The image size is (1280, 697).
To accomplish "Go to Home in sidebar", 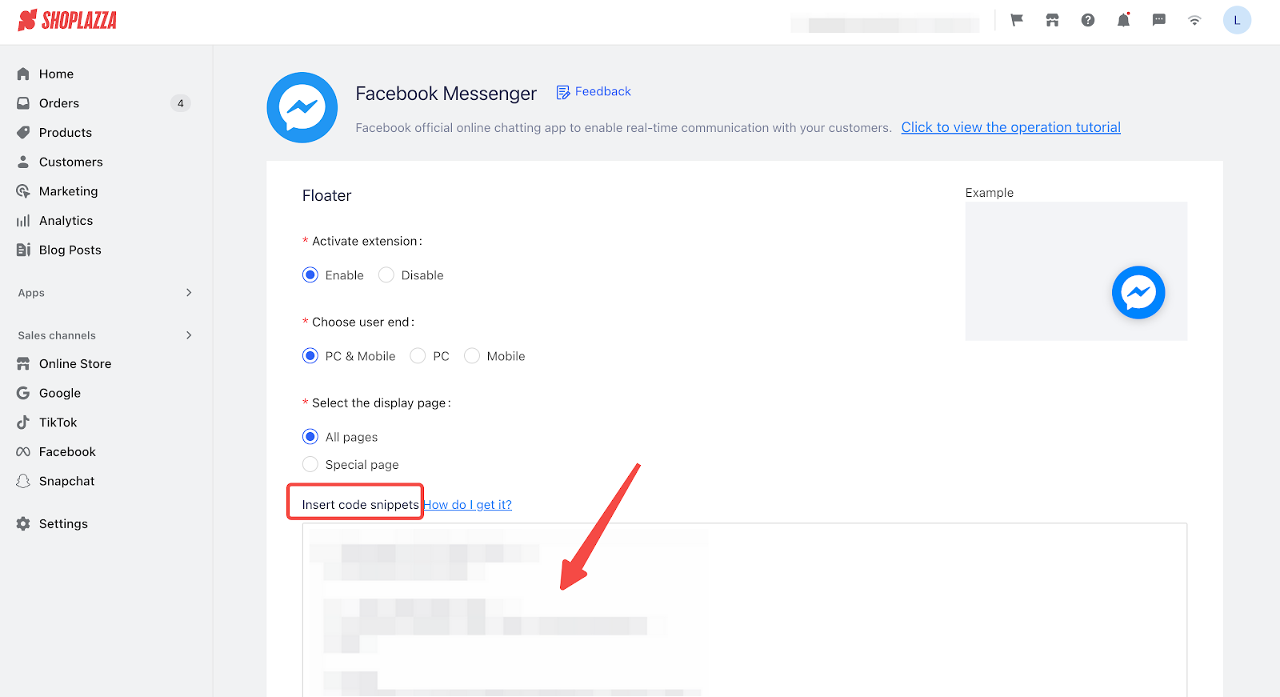I will coord(56,74).
